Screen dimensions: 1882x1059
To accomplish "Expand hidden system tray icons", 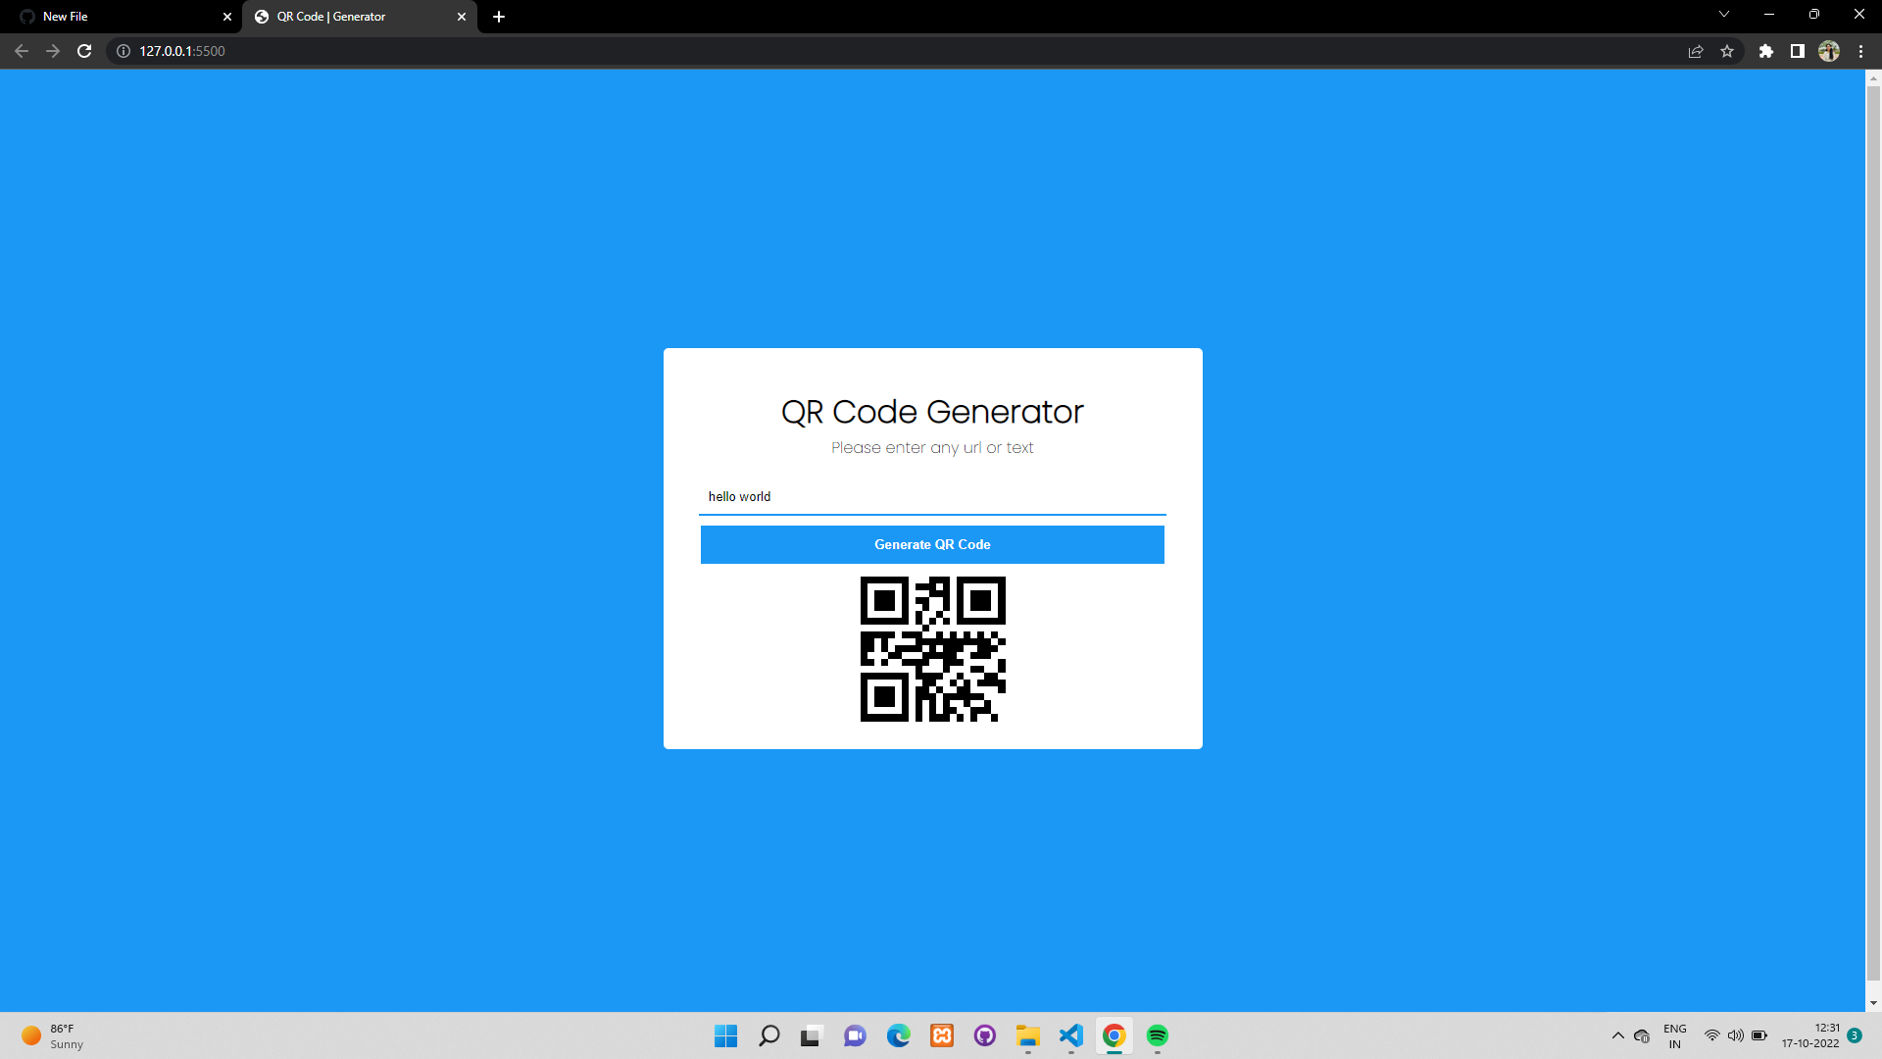I will click(x=1617, y=1035).
